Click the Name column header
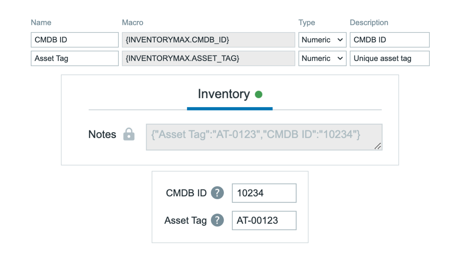The image size is (460, 258). point(41,23)
